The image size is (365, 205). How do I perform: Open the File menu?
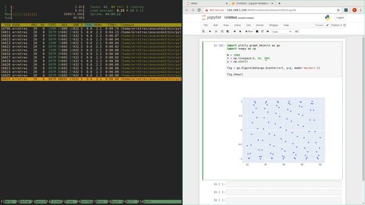click(206, 25)
